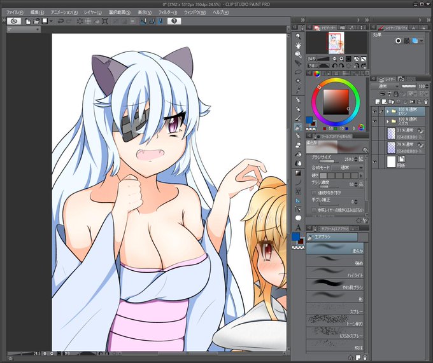The image size is (433, 363).
Task: Click Rotate left in the Navigator
Action: pyautogui.click(x=335, y=66)
